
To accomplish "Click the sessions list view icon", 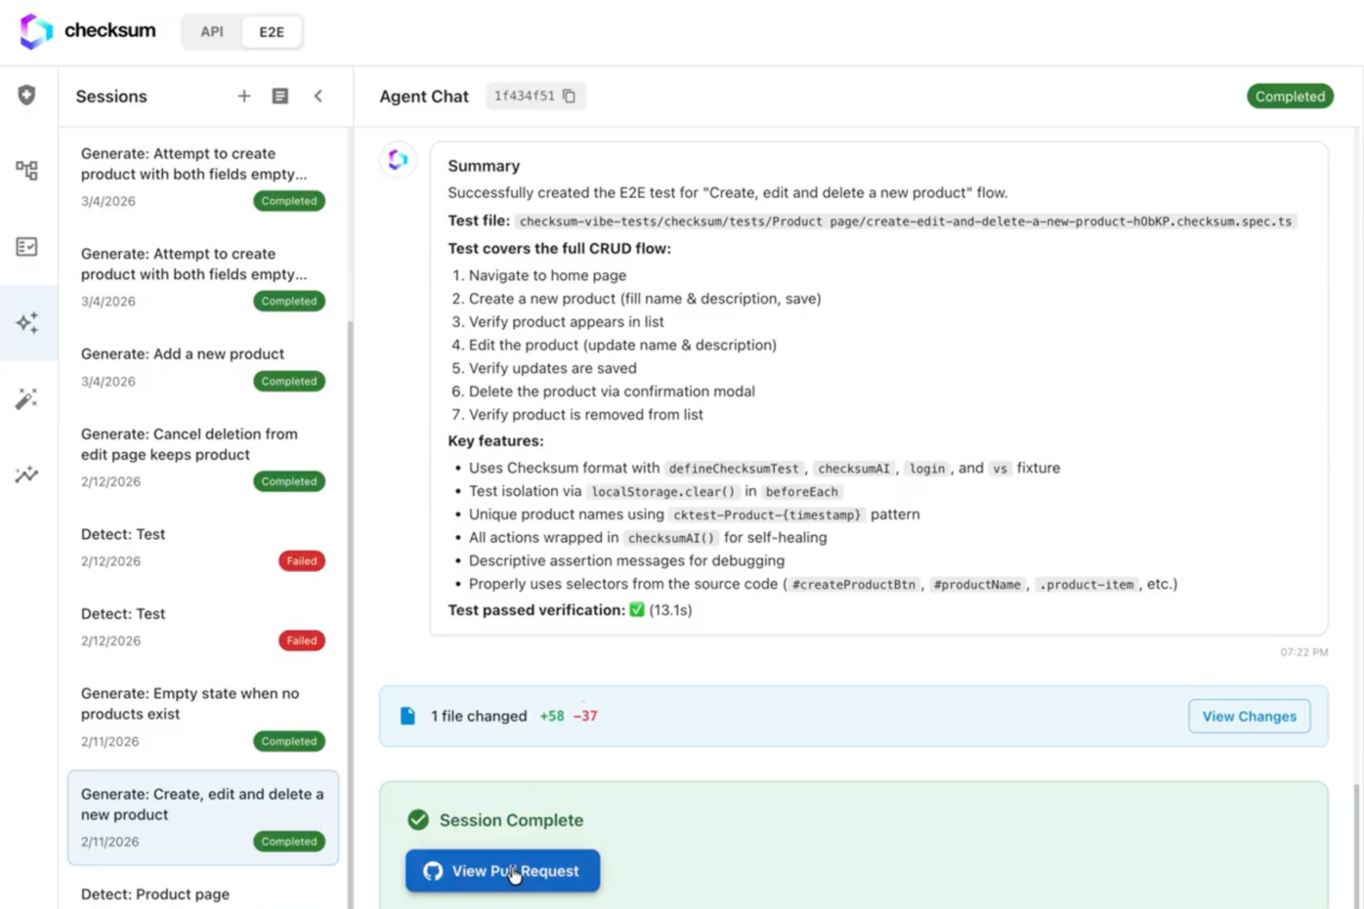I will [x=280, y=96].
